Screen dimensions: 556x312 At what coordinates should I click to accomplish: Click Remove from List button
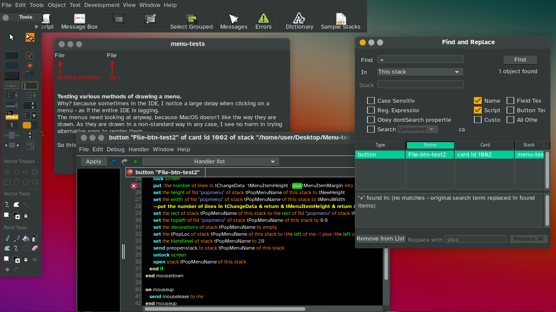381,239
